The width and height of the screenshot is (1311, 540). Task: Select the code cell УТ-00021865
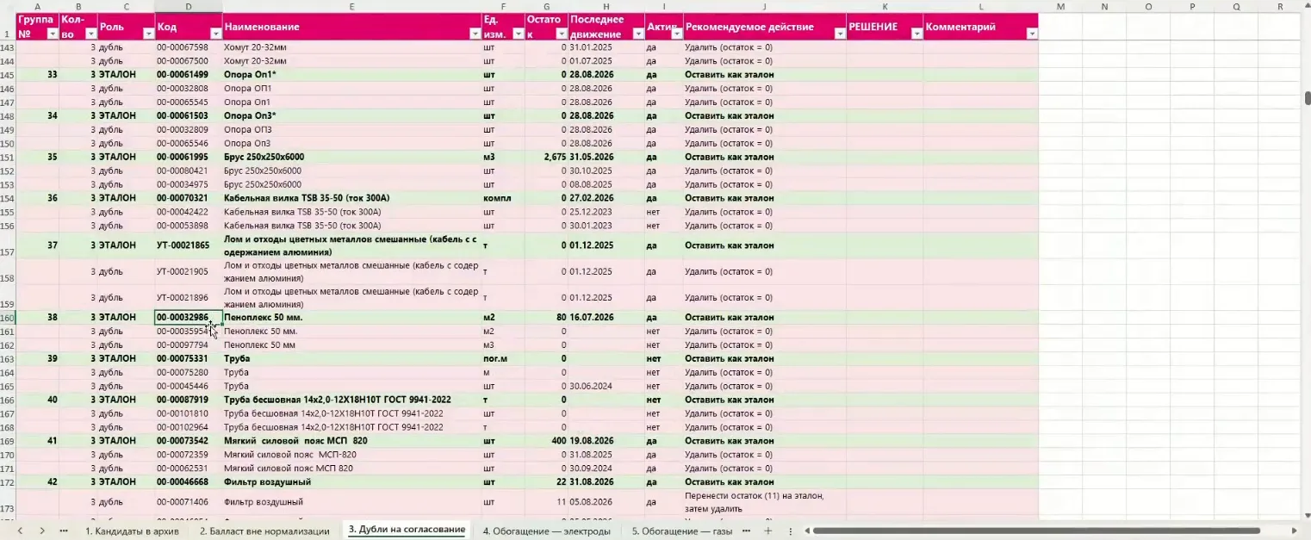pos(189,245)
